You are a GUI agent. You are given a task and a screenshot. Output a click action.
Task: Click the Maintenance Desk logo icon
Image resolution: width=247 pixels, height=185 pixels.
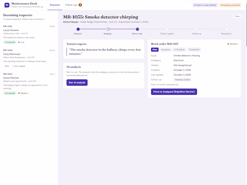point(7,5)
